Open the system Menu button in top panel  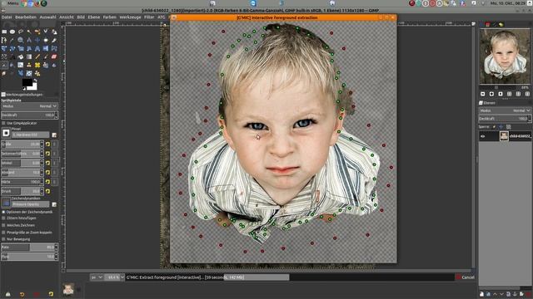10,3
